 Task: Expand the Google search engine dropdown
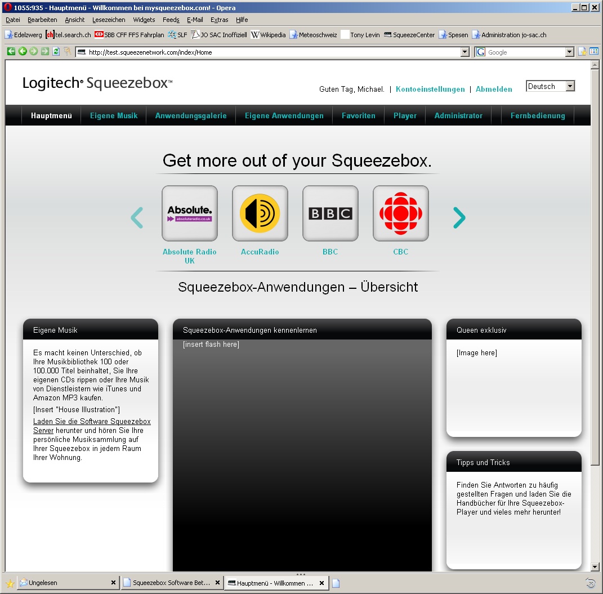point(569,52)
